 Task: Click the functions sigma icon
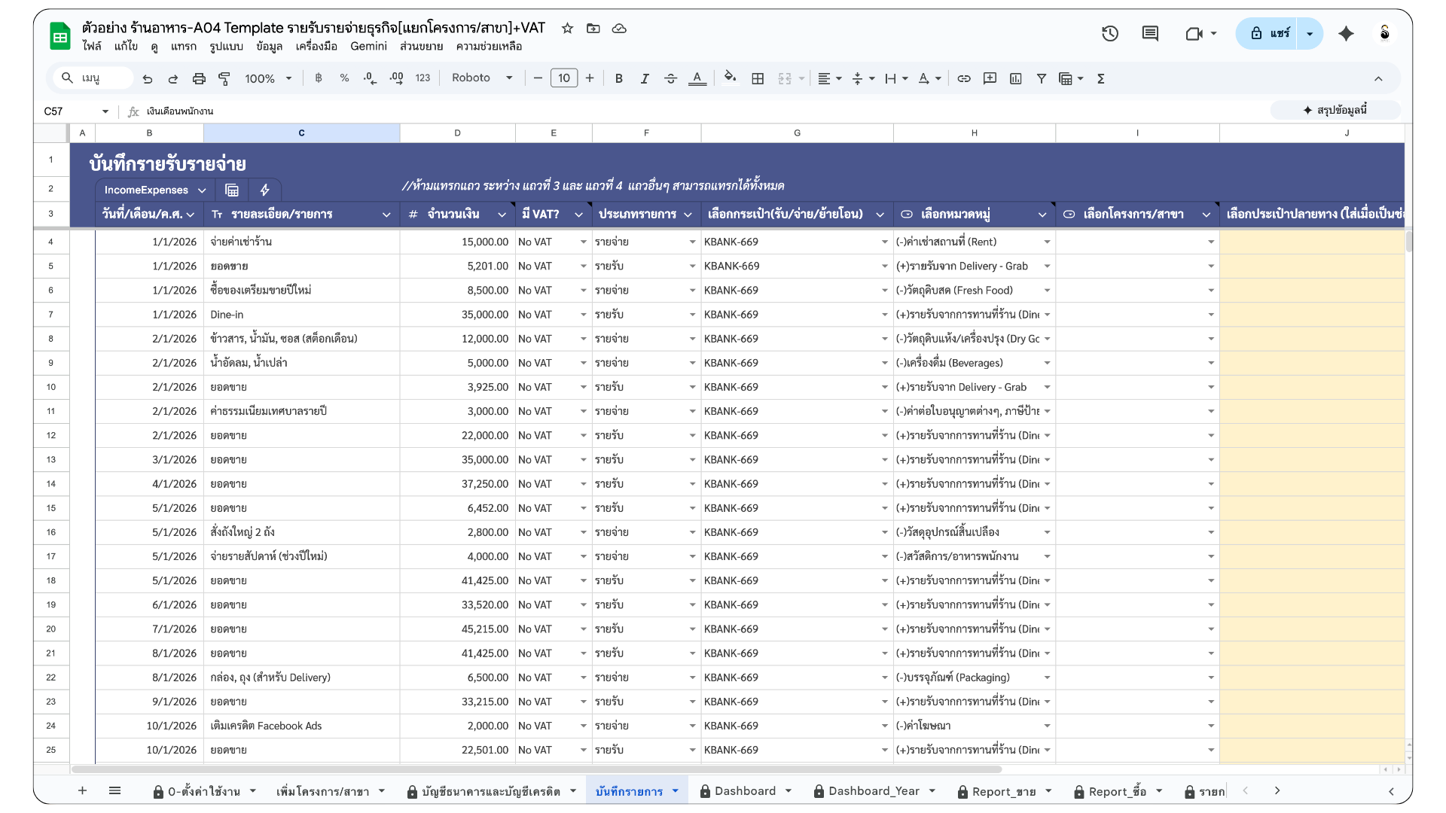pyautogui.click(x=1100, y=78)
